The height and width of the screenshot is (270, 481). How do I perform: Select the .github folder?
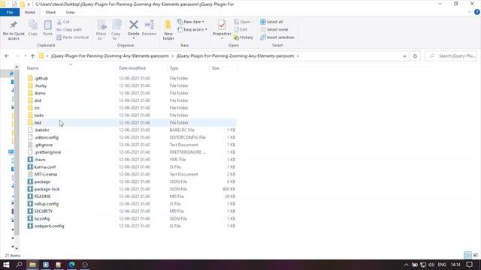coord(41,78)
